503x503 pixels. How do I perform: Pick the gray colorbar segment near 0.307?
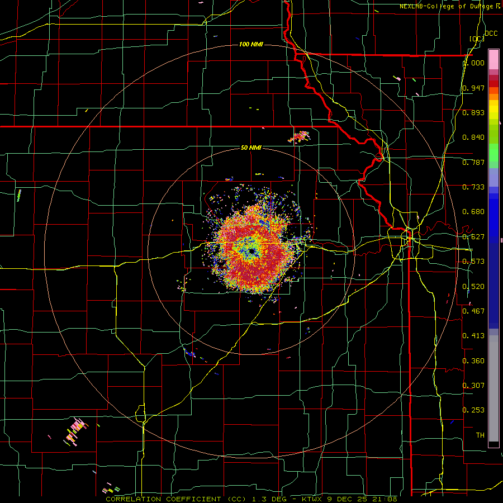click(493, 388)
